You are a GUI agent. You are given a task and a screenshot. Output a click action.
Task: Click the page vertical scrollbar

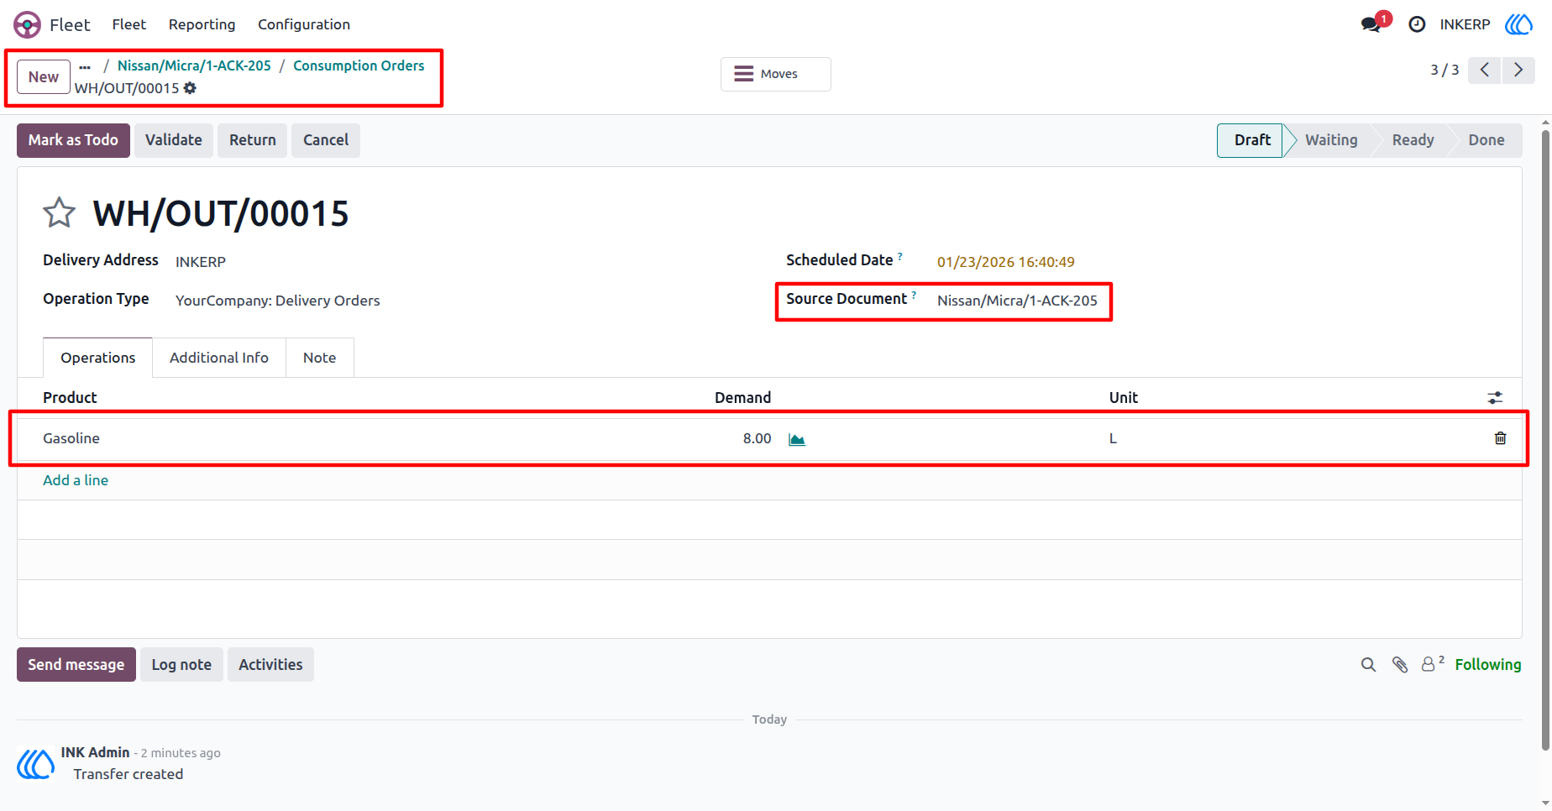click(x=1545, y=438)
